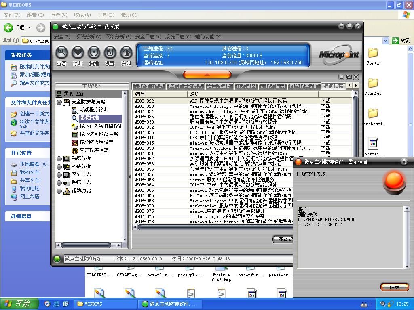Select the 可疑程序诊断 tree icon
The height and width of the screenshot is (310, 414).
pos(75,110)
